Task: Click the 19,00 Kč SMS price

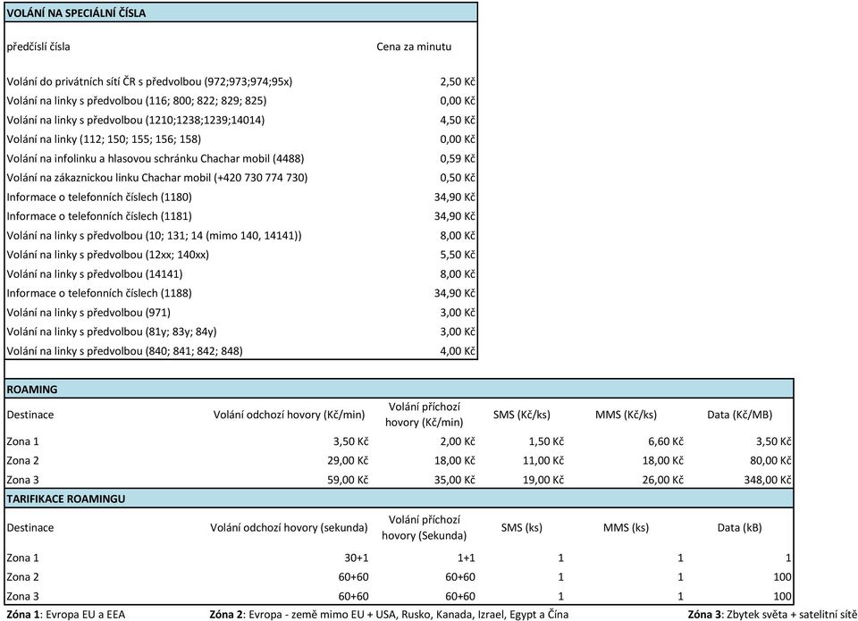Action: 543,480
